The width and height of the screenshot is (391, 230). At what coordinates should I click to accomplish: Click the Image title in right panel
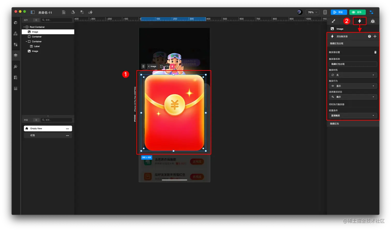pos(340,29)
